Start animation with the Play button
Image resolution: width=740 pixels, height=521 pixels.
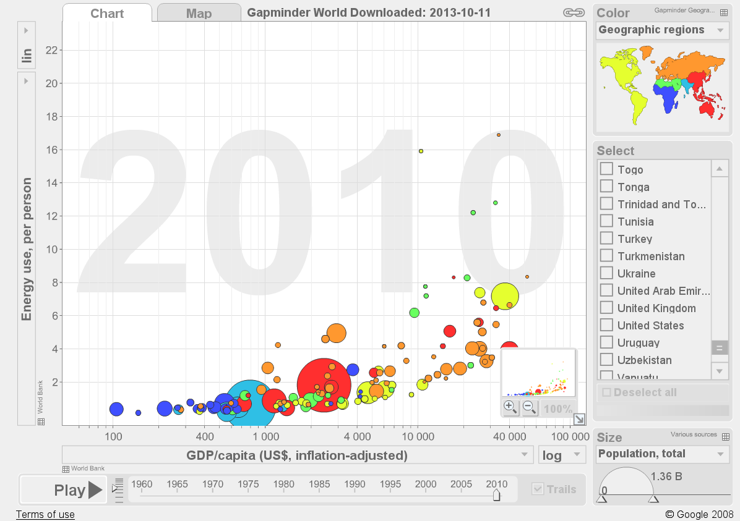pyautogui.click(x=64, y=490)
